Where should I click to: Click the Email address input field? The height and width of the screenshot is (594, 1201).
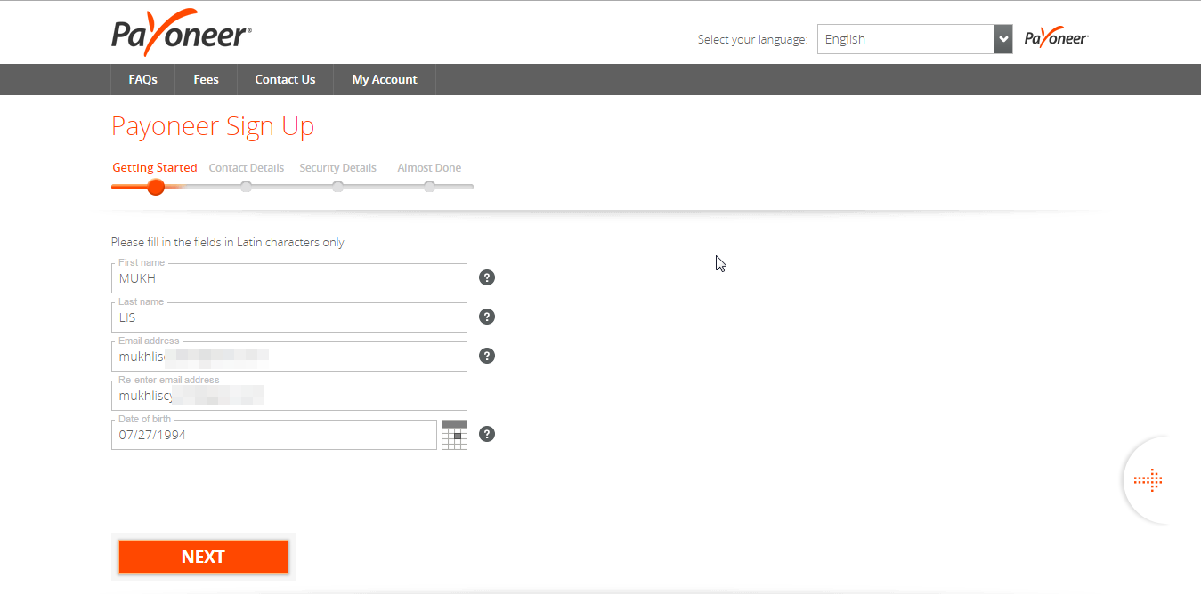289,357
